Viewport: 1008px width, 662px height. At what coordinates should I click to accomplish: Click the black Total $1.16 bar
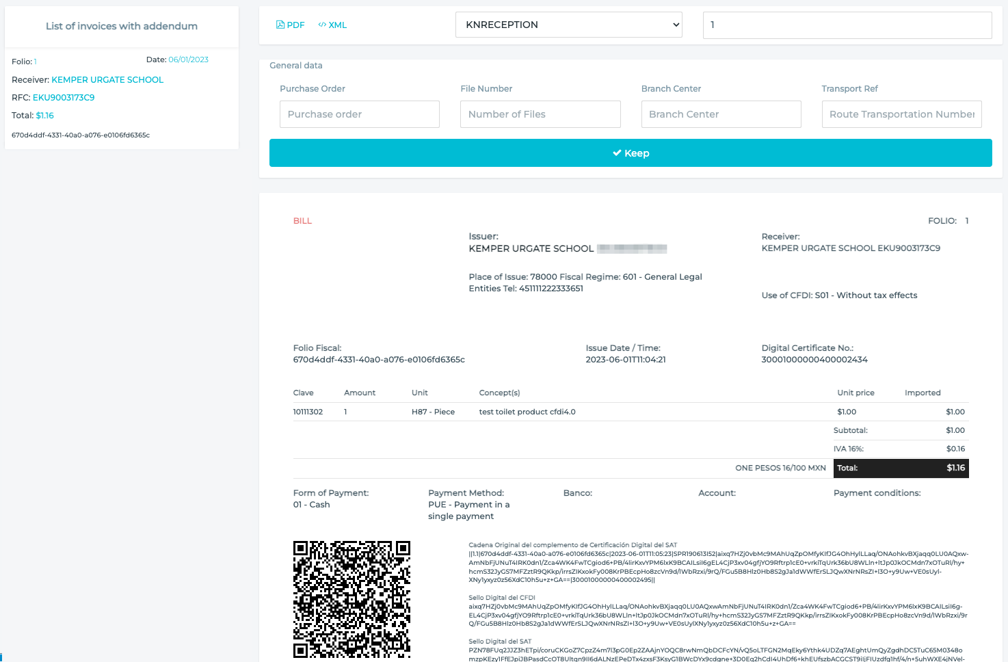click(901, 468)
